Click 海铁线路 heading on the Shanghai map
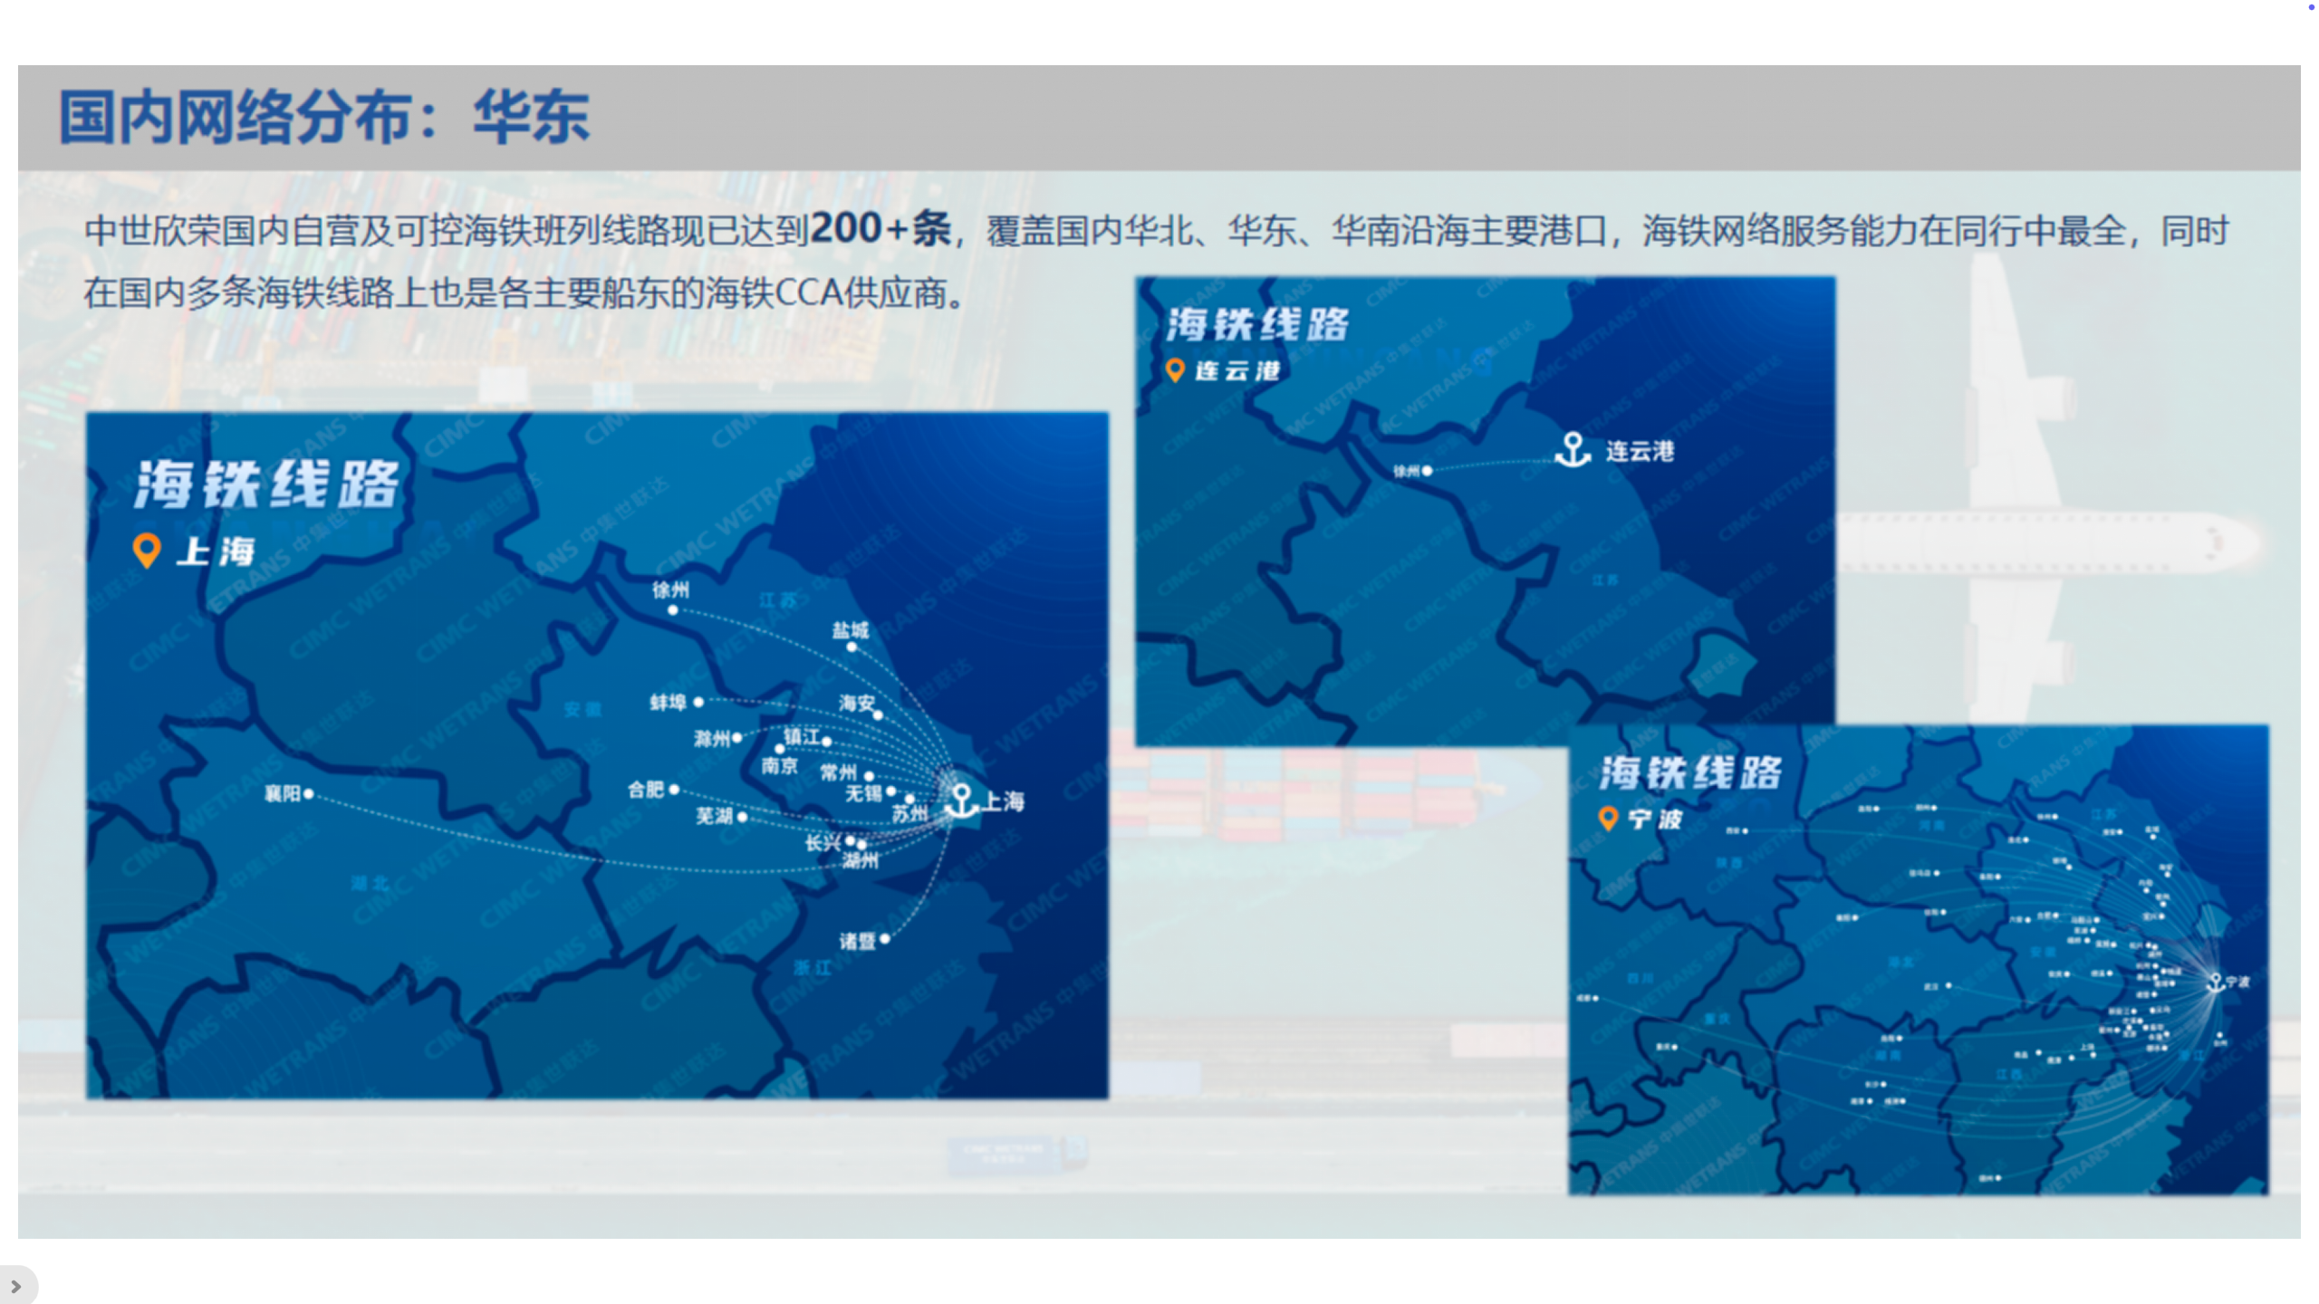The height and width of the screenshot is (1304, 2319). (266, 484)
